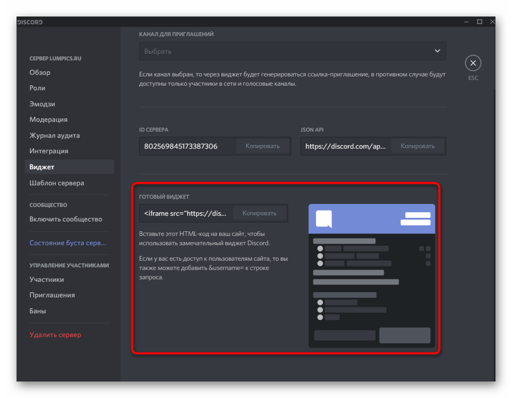Open Состояние буста сервера

point(68,243)
